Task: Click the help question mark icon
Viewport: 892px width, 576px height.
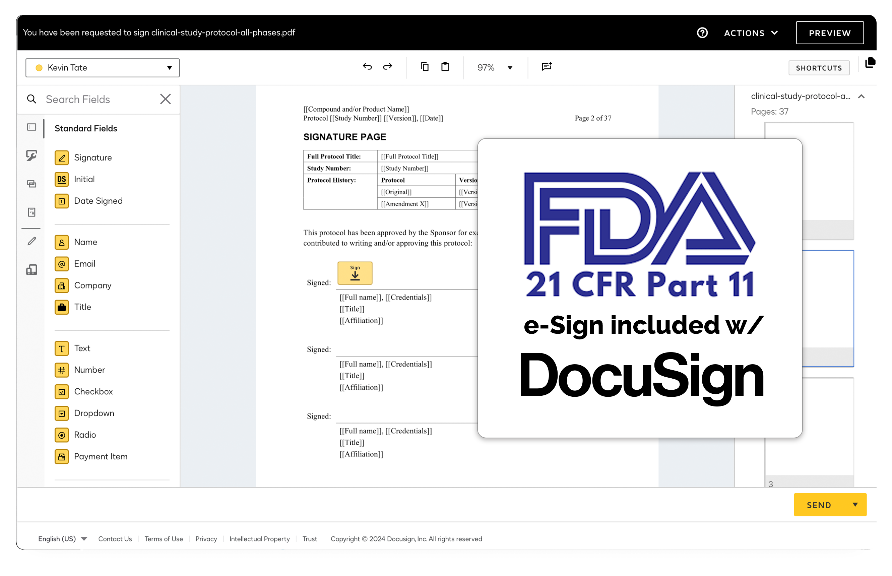Action: pyautogui.click(x=702, y=33)
